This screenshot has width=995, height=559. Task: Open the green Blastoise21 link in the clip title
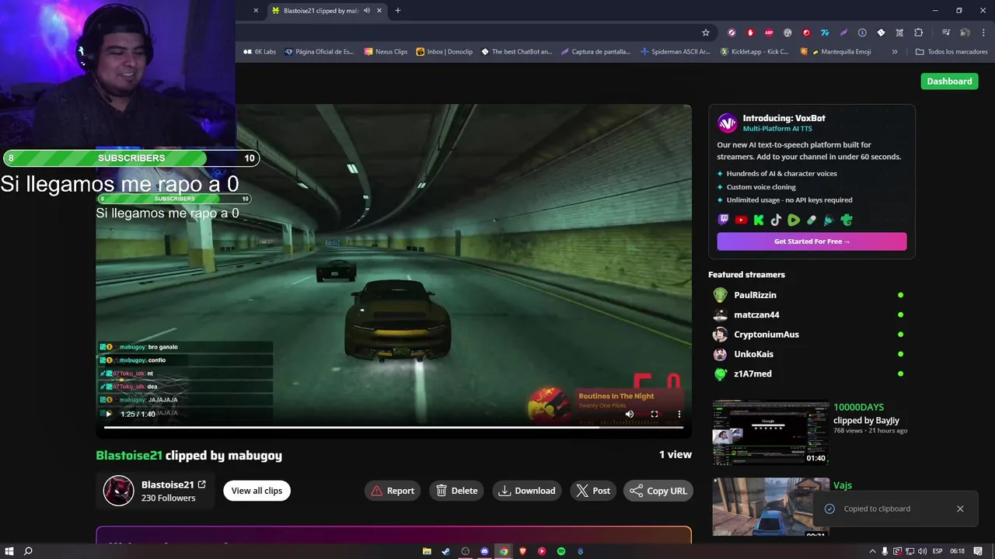coord(129,456)
